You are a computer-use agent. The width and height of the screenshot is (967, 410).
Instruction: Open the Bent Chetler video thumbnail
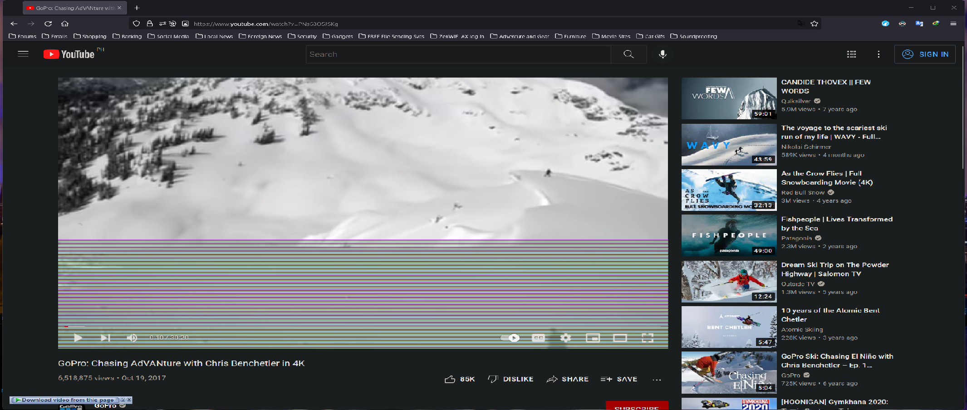tap(729, 327)
